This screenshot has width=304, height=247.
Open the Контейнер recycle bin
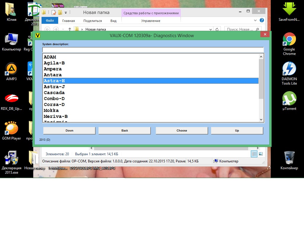[289, 160]
